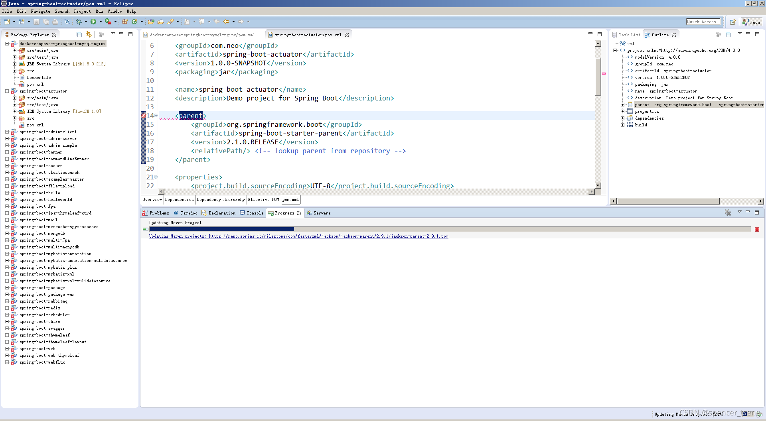
Task: Collapse All in the Package Explorer toolbar
Action: click(79, 35)
